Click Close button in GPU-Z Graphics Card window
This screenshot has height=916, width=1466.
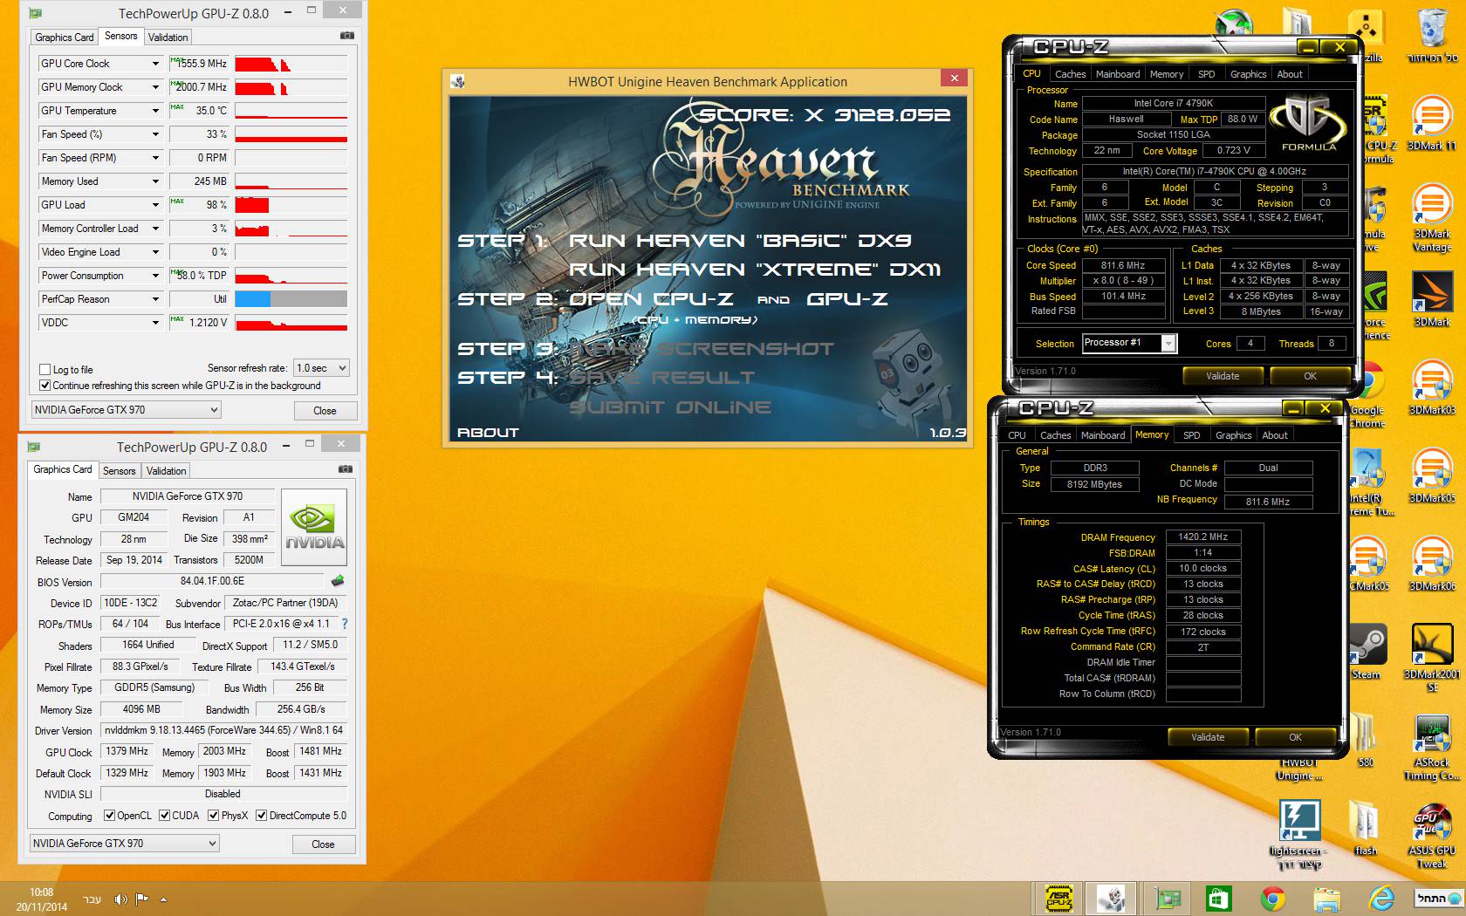(x=323, y=844)
